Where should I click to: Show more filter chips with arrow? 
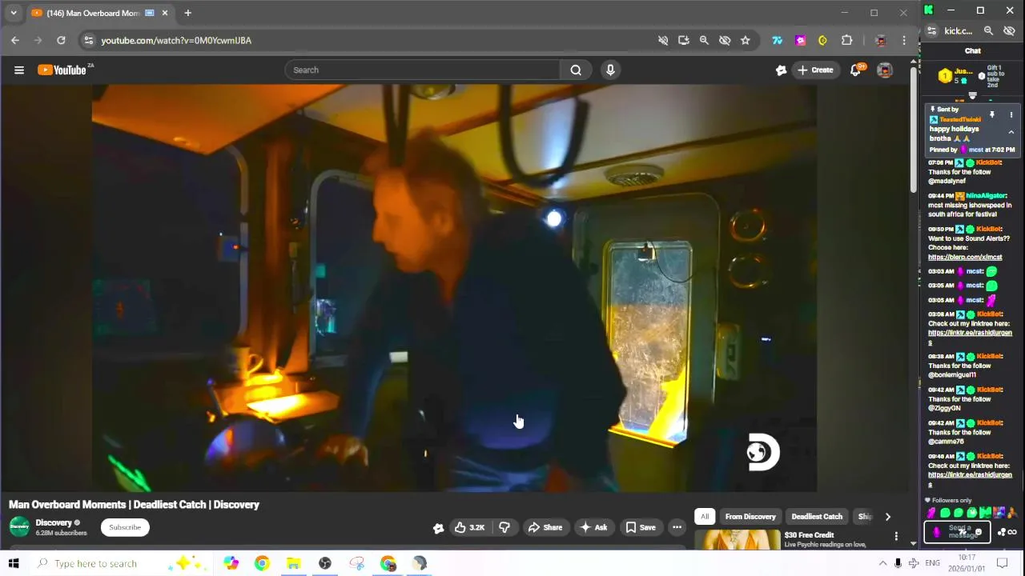tap(887, 517)
